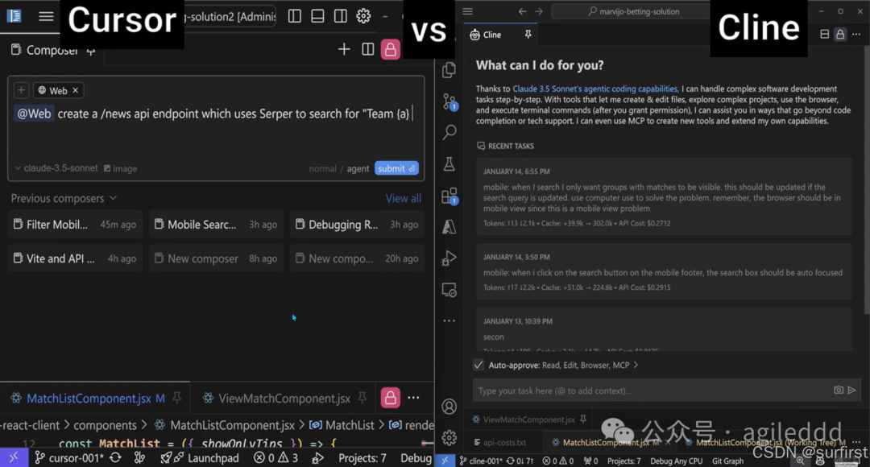Synchronize changes in Cursor status bar
The height and width of the screenshot is (467, 870).
(x=115, y=458)
